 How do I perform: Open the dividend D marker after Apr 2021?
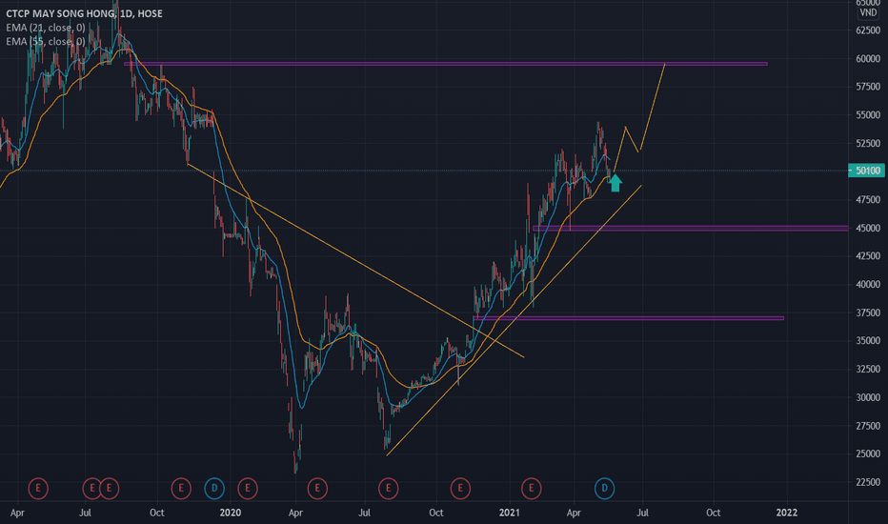(x=604, y=489)
